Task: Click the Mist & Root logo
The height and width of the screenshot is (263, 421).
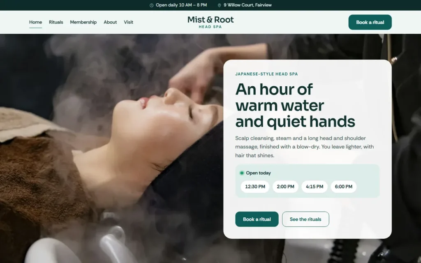Action: 210,22
